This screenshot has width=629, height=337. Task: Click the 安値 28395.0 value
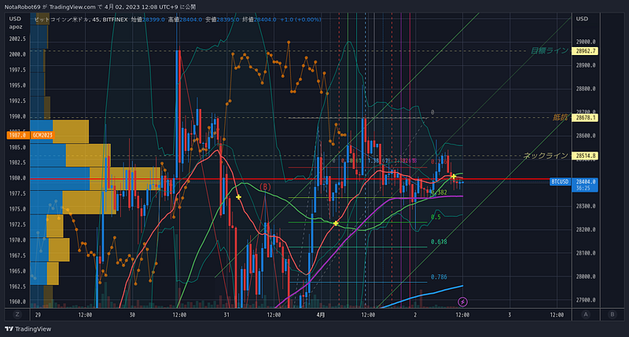[223, 19]
